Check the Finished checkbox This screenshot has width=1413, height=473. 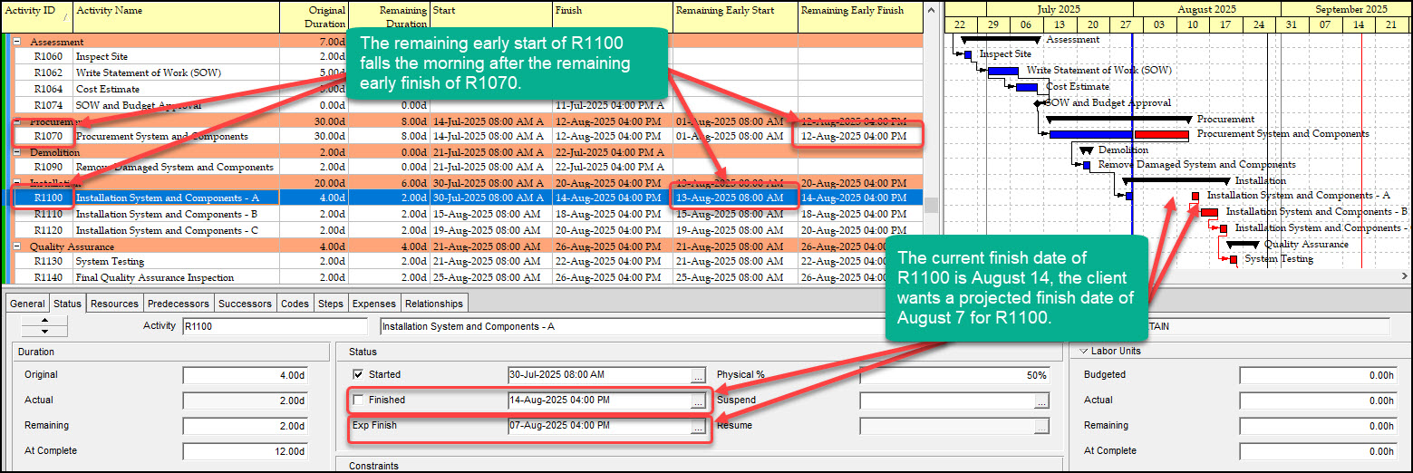point(360,401)
